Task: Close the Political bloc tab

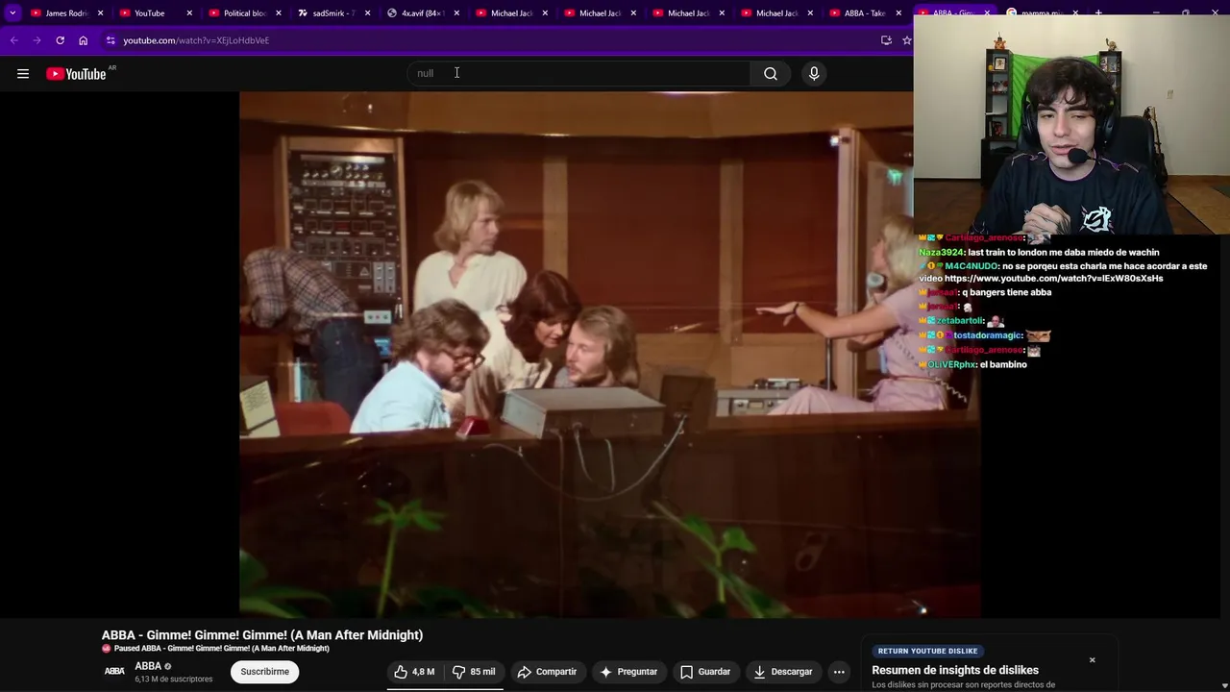Action: point(279,13)
